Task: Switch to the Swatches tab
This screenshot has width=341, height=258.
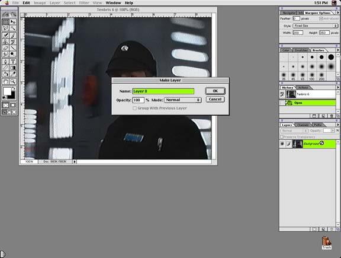Action: (x=301, y=50)
